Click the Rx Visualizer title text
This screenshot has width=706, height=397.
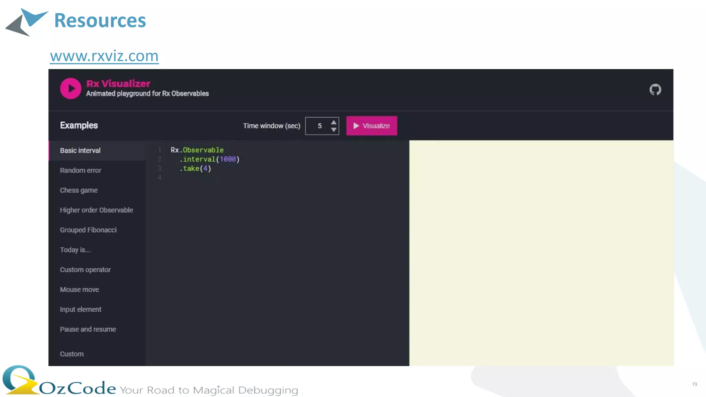point(118,84)
